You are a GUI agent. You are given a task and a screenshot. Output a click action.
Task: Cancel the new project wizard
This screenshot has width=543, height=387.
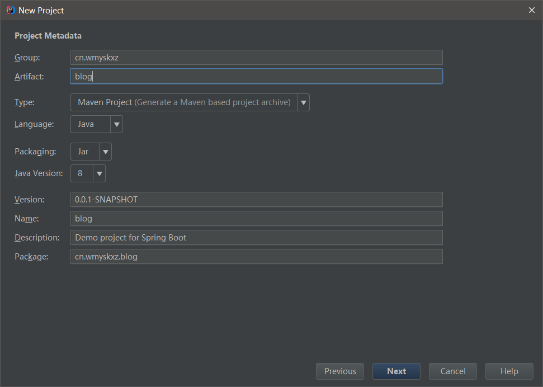pos(453,371)
